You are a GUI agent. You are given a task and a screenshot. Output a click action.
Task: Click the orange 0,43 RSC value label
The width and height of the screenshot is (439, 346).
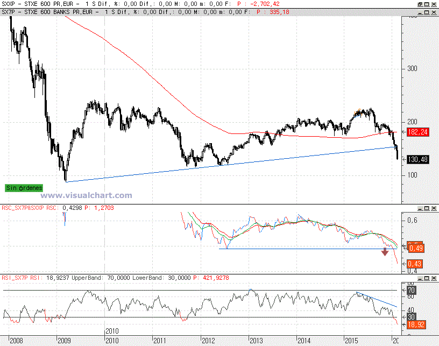click(x=414, y=264)
